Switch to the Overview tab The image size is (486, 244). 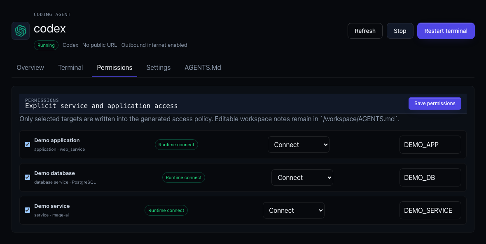point(30,67)
